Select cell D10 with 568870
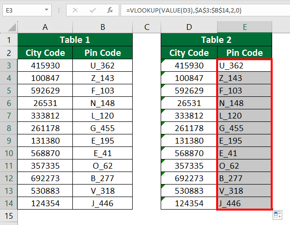The height and width of the screenshot is (225, 290). point(189,153)
